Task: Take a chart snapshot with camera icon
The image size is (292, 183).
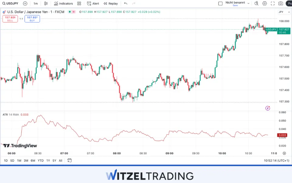Action: (x=280, y=4)
